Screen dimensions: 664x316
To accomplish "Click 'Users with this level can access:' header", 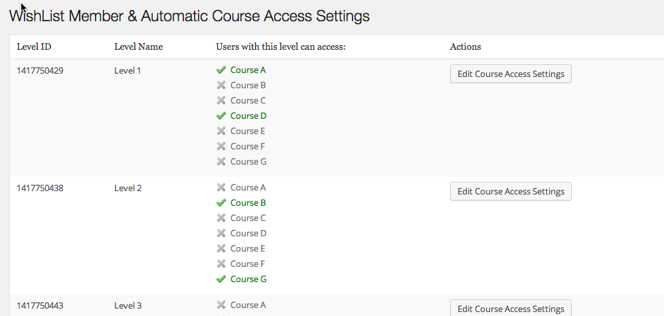I will (x=281, y=46).
